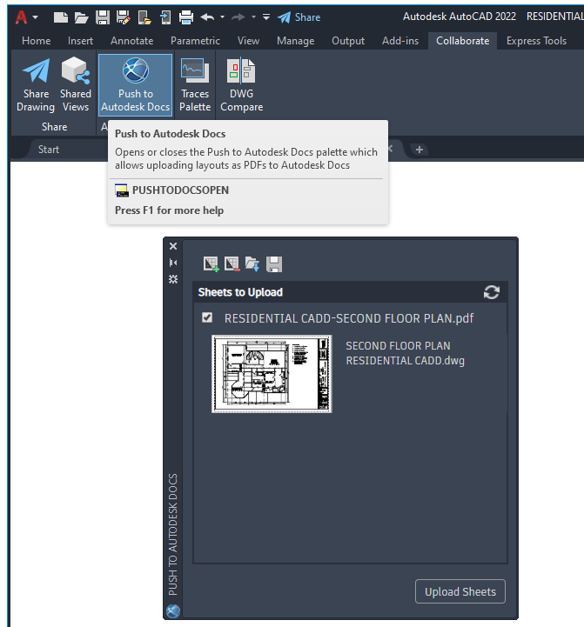
Task: Go to the Add-ins ribbon tab
Action: point(400,41)
